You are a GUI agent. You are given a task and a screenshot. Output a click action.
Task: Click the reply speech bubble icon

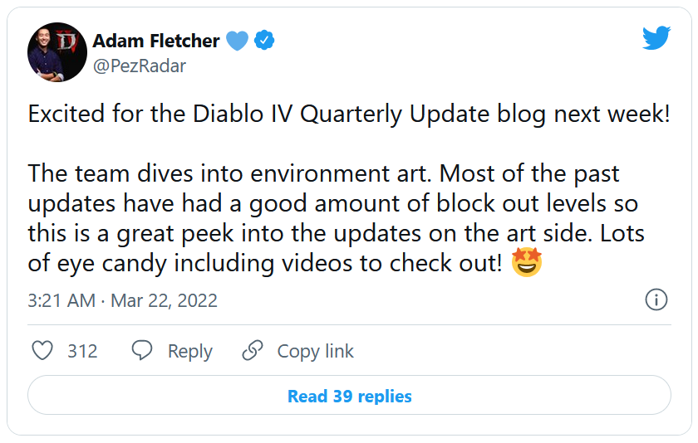click(142, 351)
